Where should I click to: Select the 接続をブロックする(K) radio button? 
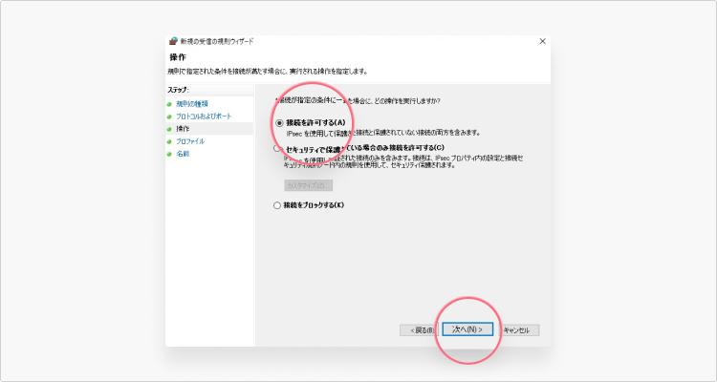(276, 205)
